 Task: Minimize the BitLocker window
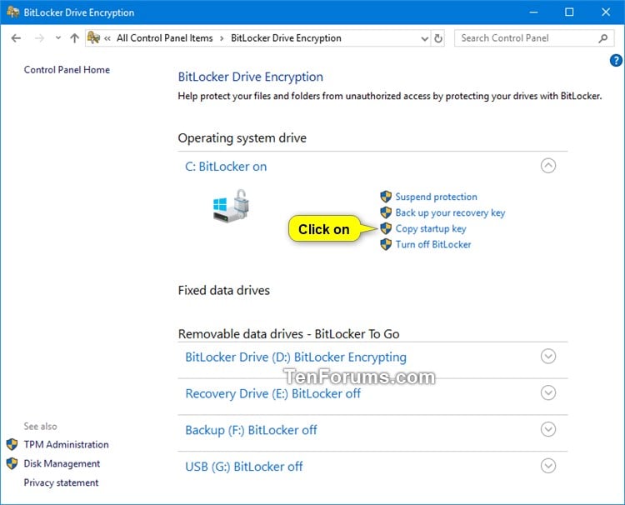pyautogui.click(x=533, y=12)
